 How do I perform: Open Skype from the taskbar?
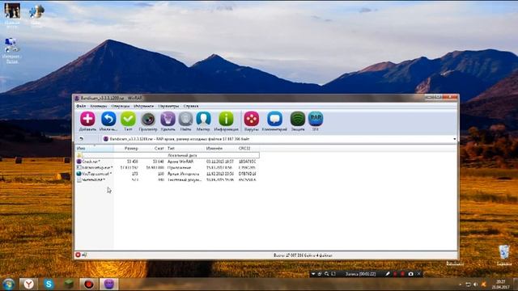click(x=49, y=284)
